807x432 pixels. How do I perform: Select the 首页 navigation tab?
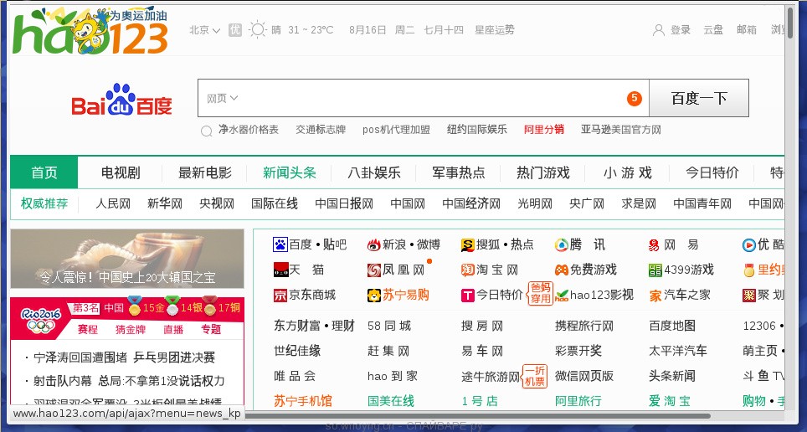44,172
